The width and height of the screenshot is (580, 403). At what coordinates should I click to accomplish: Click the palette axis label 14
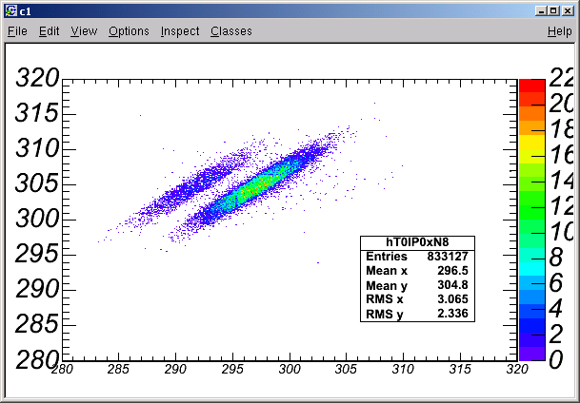click(x=564, y=181)
